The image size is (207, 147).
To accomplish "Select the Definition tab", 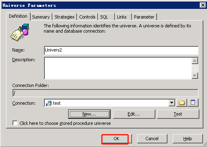I will pos(18,16).
